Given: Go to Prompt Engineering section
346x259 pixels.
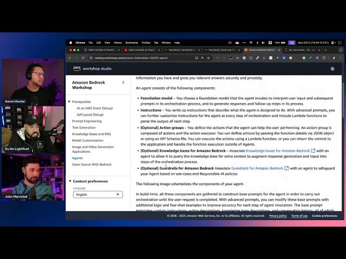Looking at the screenshot, I should coord(86,121).
